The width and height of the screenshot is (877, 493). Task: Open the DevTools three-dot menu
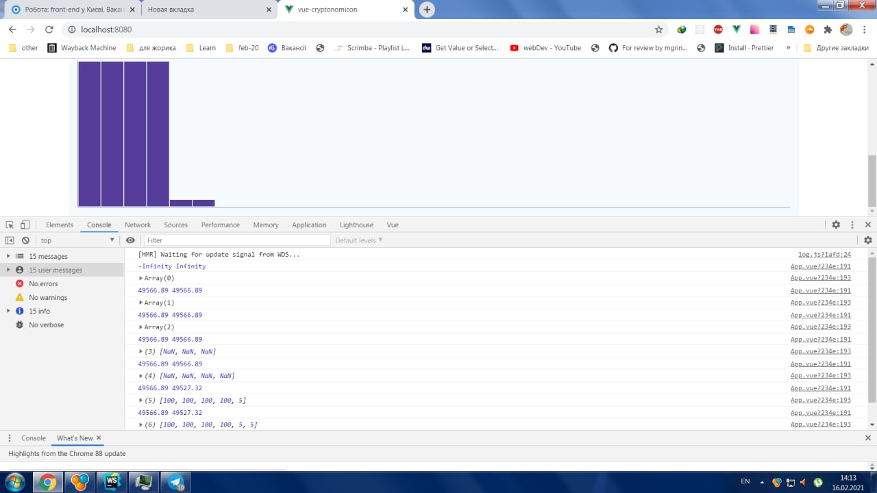point(852,225)
